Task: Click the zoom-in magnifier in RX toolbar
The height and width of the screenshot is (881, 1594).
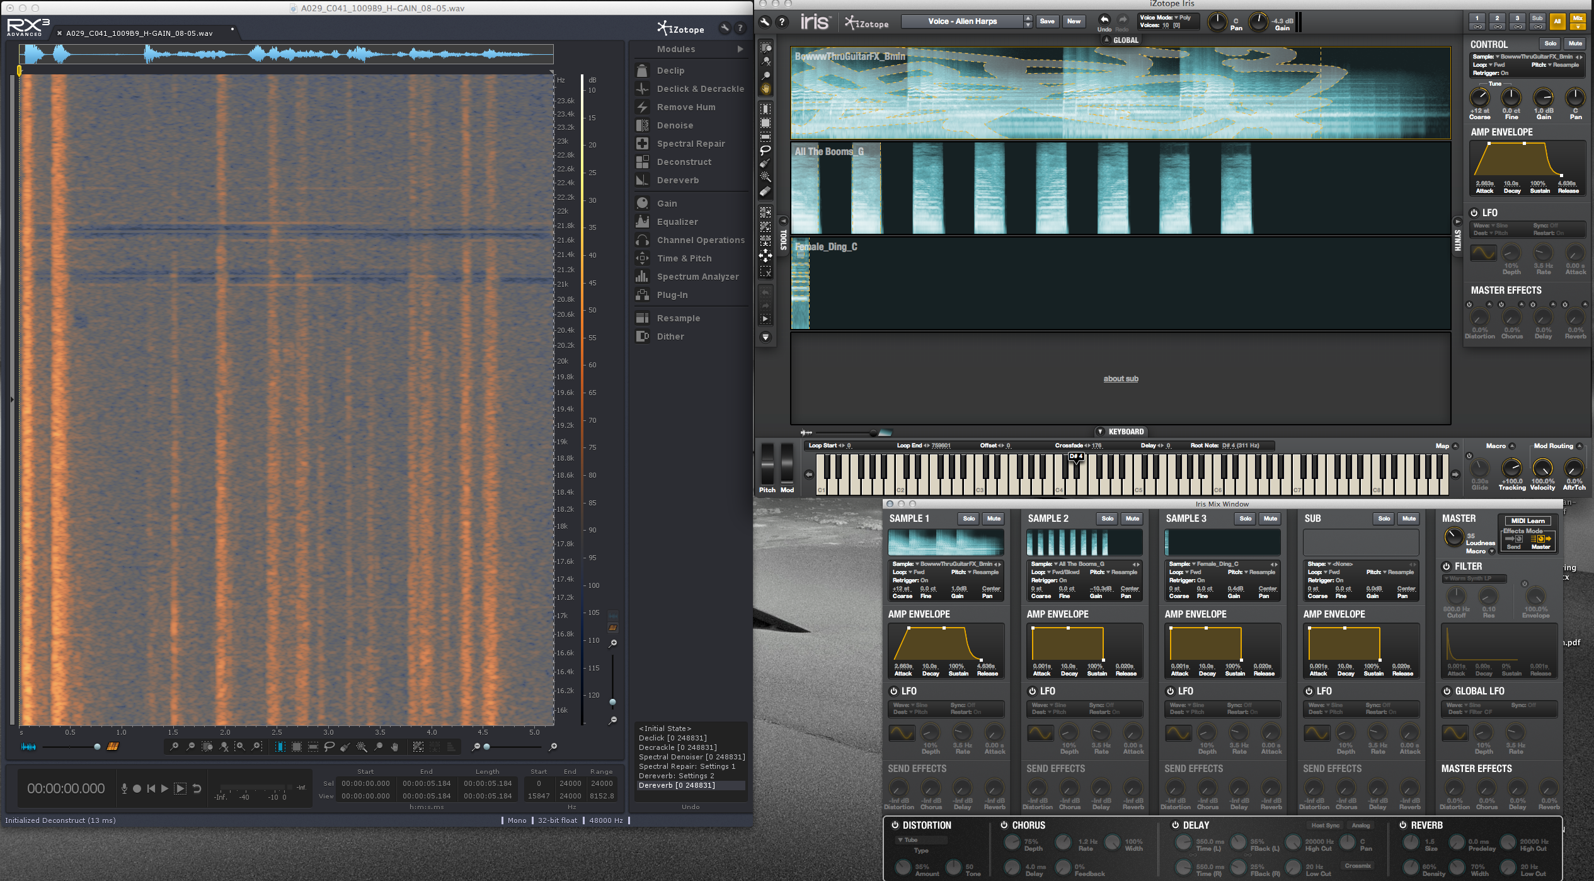Action: click(x=174, y=747)
